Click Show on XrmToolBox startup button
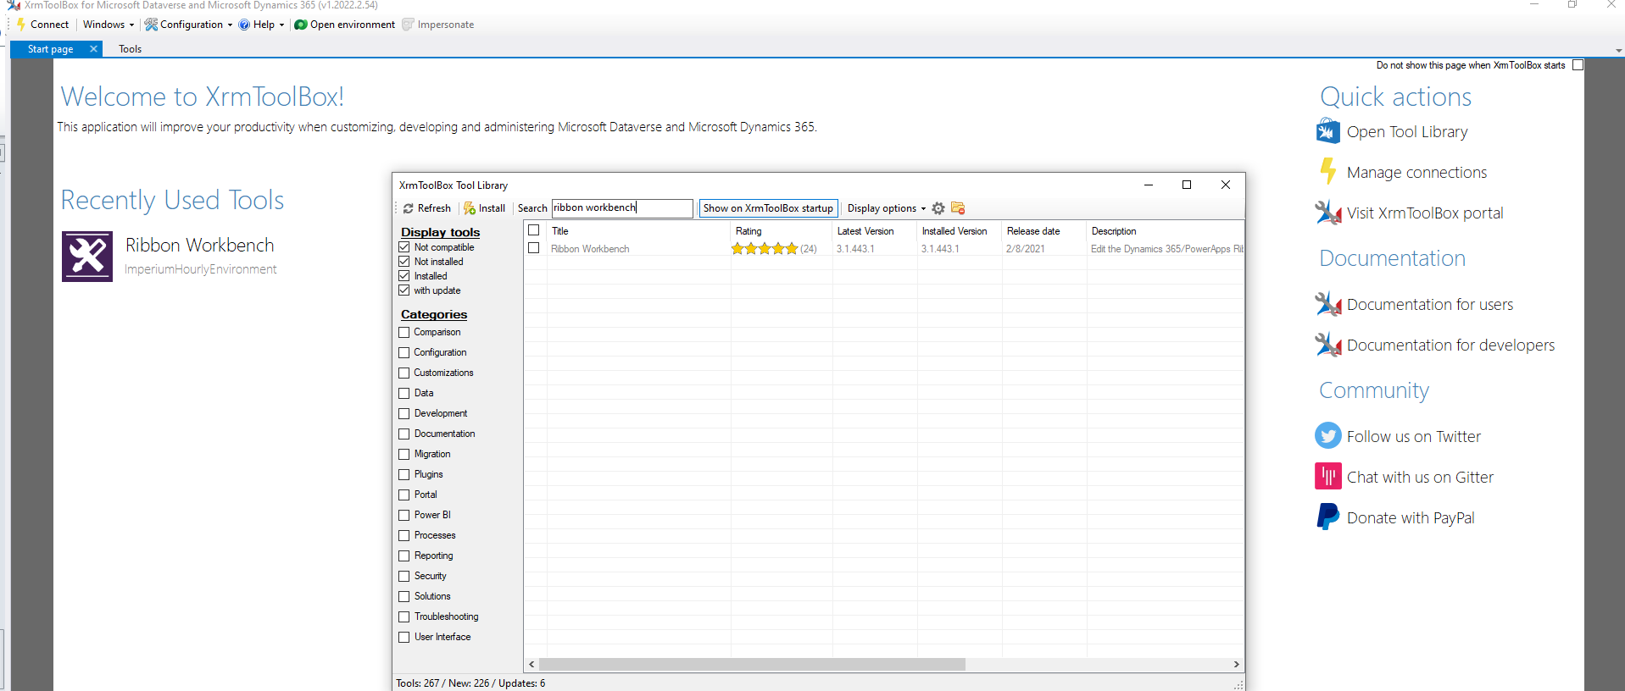The image size is (1625, 691). click(768, 208)
